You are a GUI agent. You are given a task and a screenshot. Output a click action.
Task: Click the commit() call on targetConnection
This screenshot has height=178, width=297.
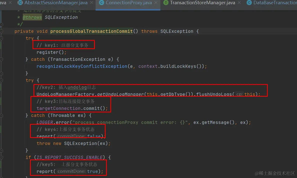point(94,108)
